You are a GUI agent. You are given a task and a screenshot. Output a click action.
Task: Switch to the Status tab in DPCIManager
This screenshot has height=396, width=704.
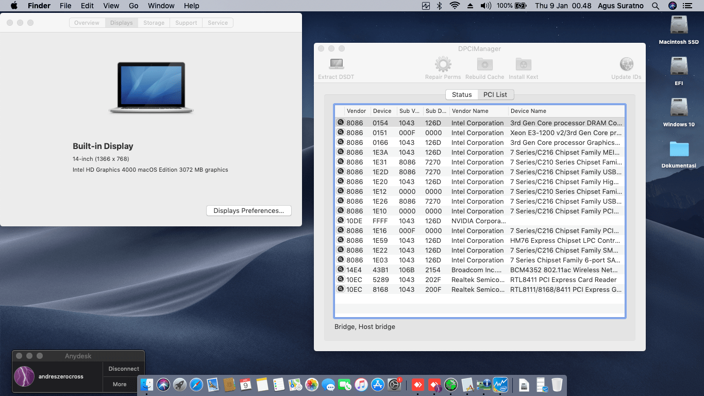[462, 94]
